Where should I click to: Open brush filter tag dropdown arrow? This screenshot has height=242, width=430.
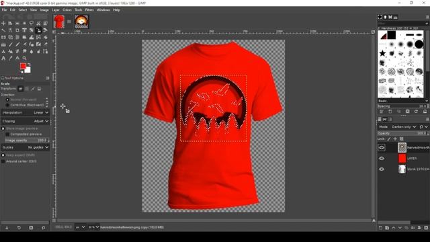(427, 24)
